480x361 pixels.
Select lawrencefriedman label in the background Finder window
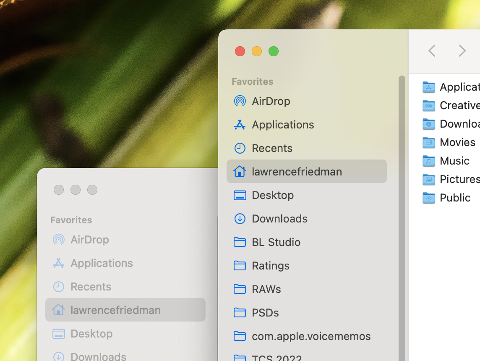tap(116, 310)
